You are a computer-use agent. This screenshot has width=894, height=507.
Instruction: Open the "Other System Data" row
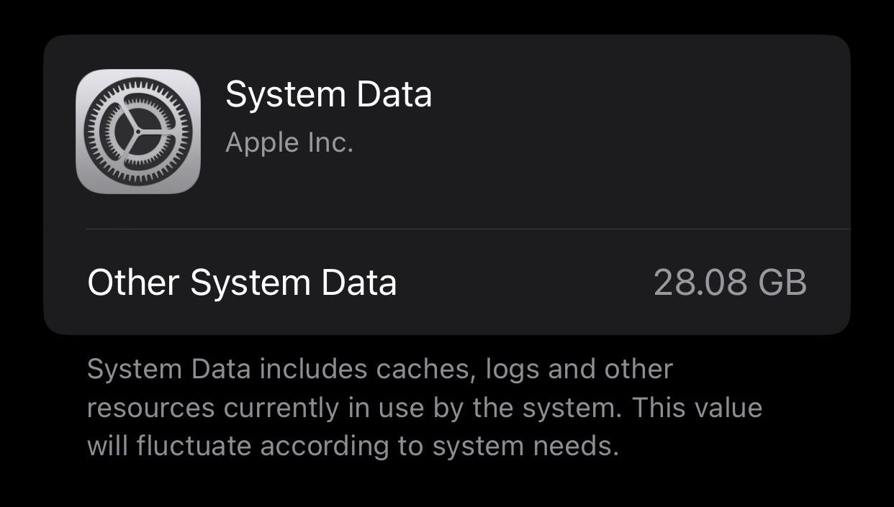pyautogui.click(x=446, y=282)
